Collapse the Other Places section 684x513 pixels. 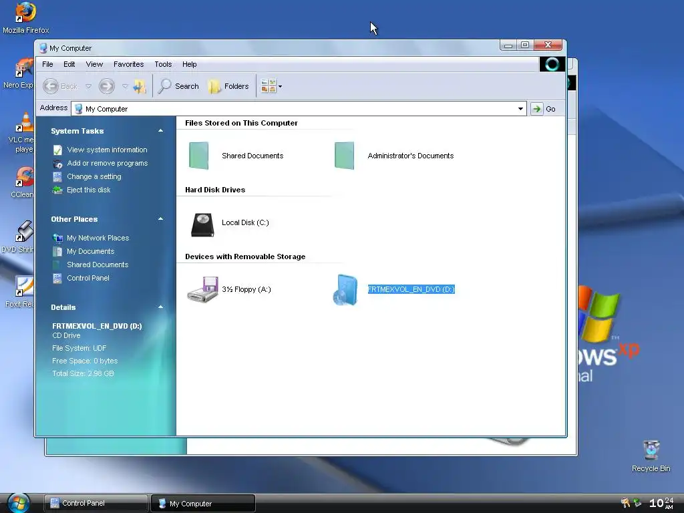pyautogui.click(x=160, y=219)
